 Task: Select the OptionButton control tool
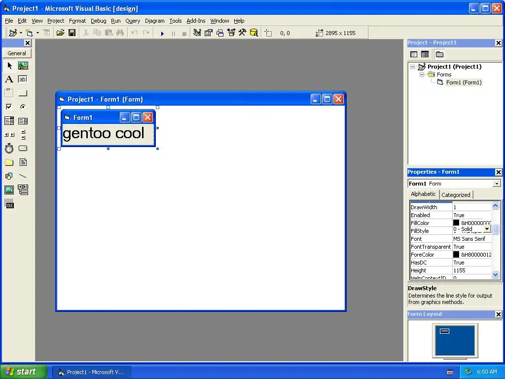(23, 107)
